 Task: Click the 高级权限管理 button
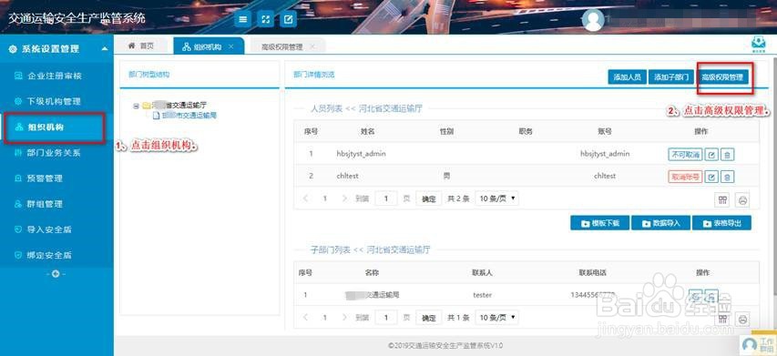pyautogui.click(x=722, y=77)
